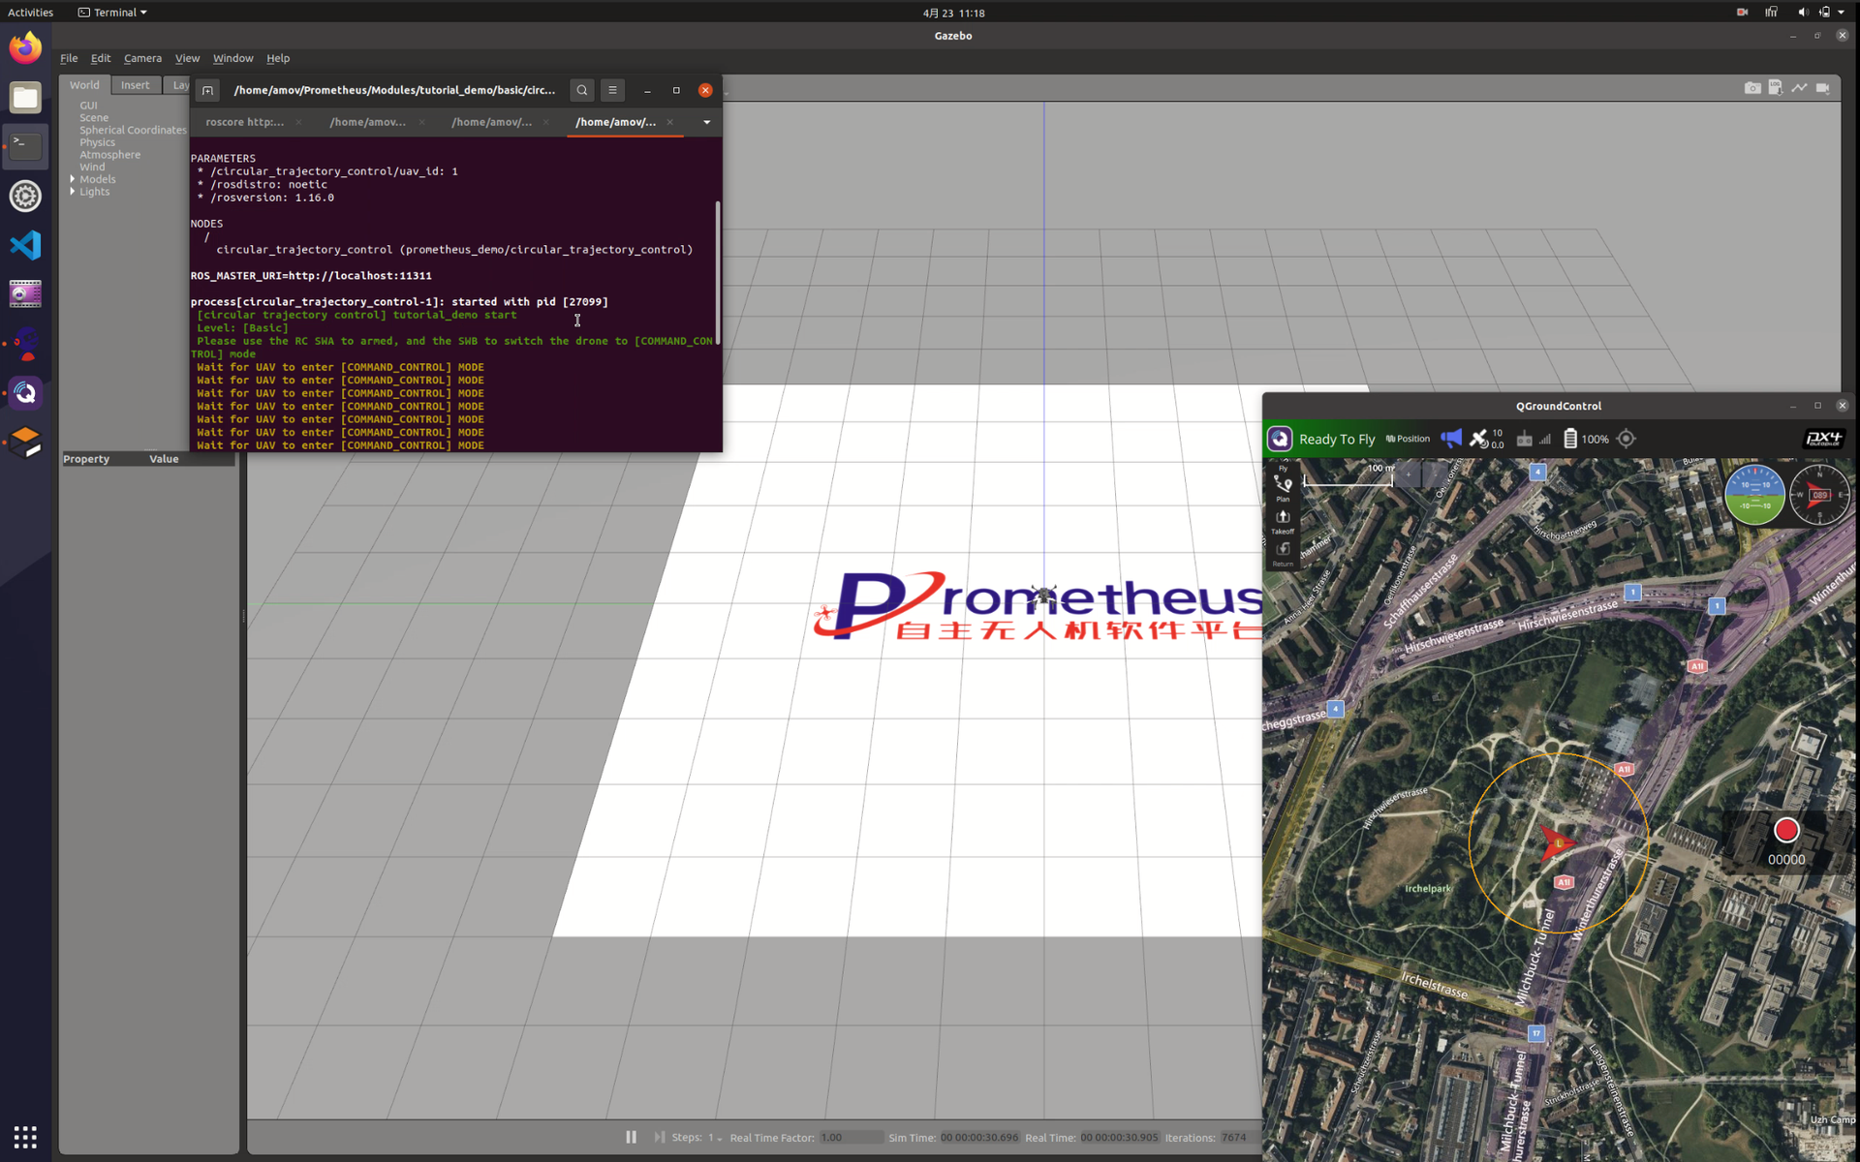This screenshot has height=1162, width=1860.
Task: Select Atmosphere in the World tree
Action: pos(109,155)
